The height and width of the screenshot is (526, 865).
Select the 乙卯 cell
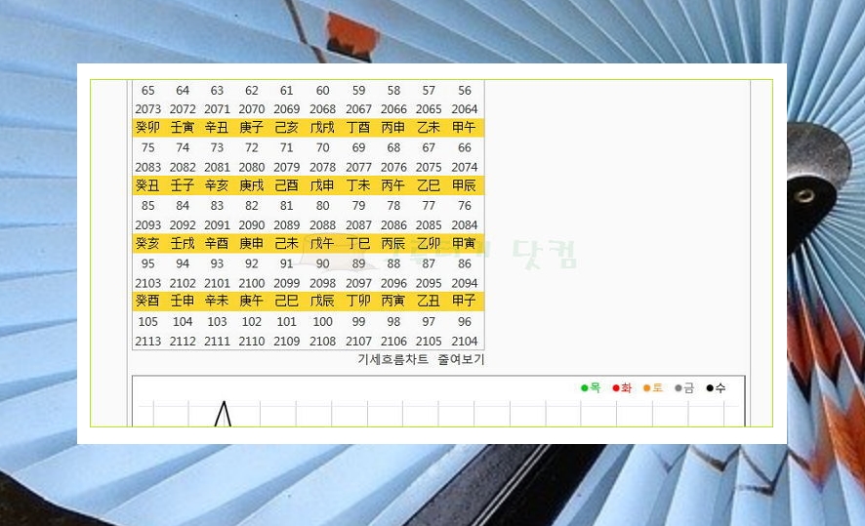point(429,243)
